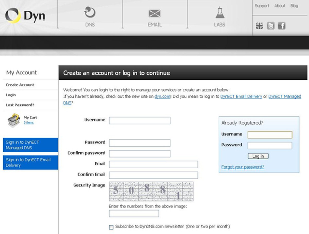
Task: Enable the DynDNS.com newsletter subscription checkbox
Action: point(111,227)
